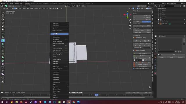Open Blender icon in Windows taskbar
Screen dimensions: 186x104
(x=69, y=102)
